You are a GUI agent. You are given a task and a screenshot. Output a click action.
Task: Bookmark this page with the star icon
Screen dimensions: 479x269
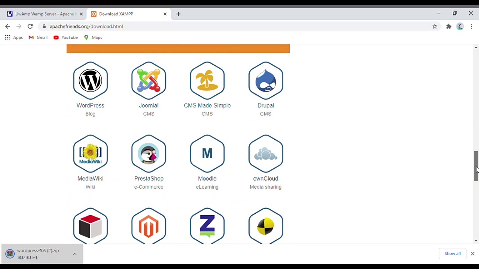(x=435, y=27)
